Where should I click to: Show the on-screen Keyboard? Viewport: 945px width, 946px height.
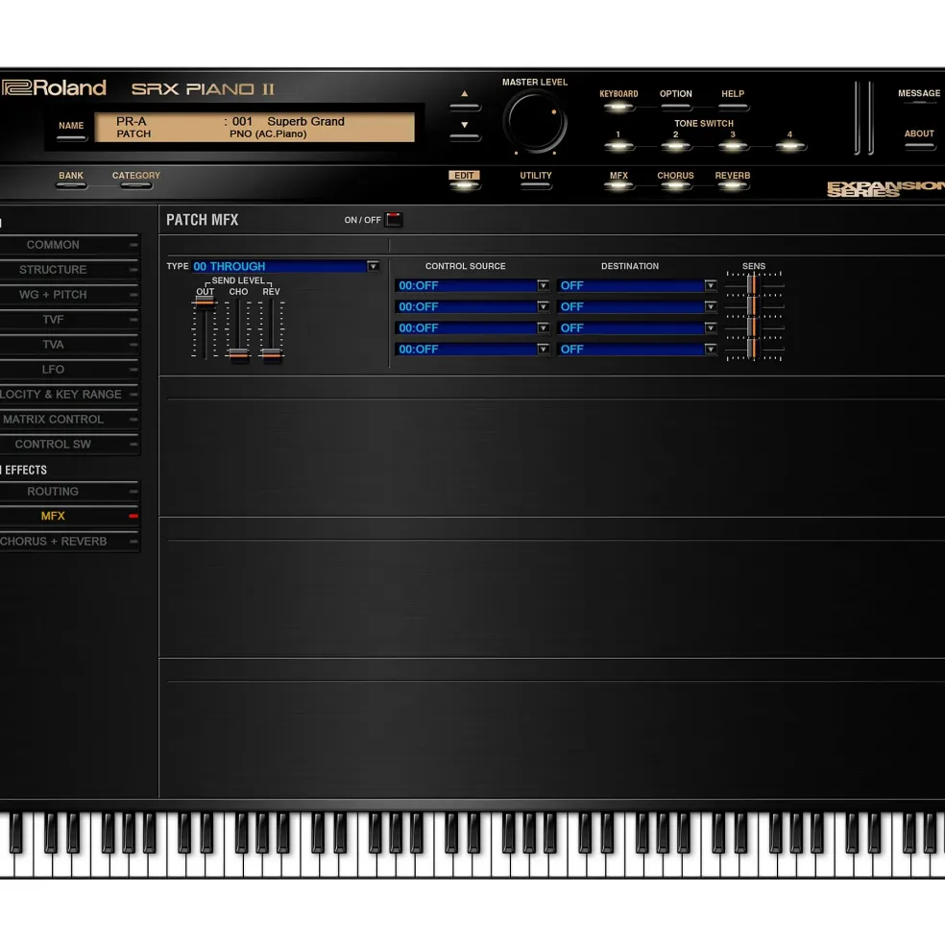coord(618,107)
